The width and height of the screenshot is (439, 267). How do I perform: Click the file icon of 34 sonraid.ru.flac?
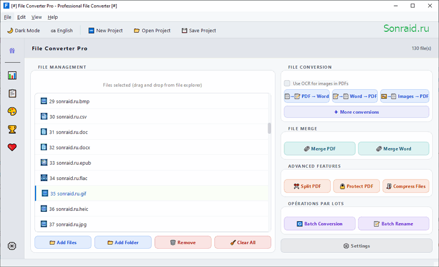pos(44,178)
